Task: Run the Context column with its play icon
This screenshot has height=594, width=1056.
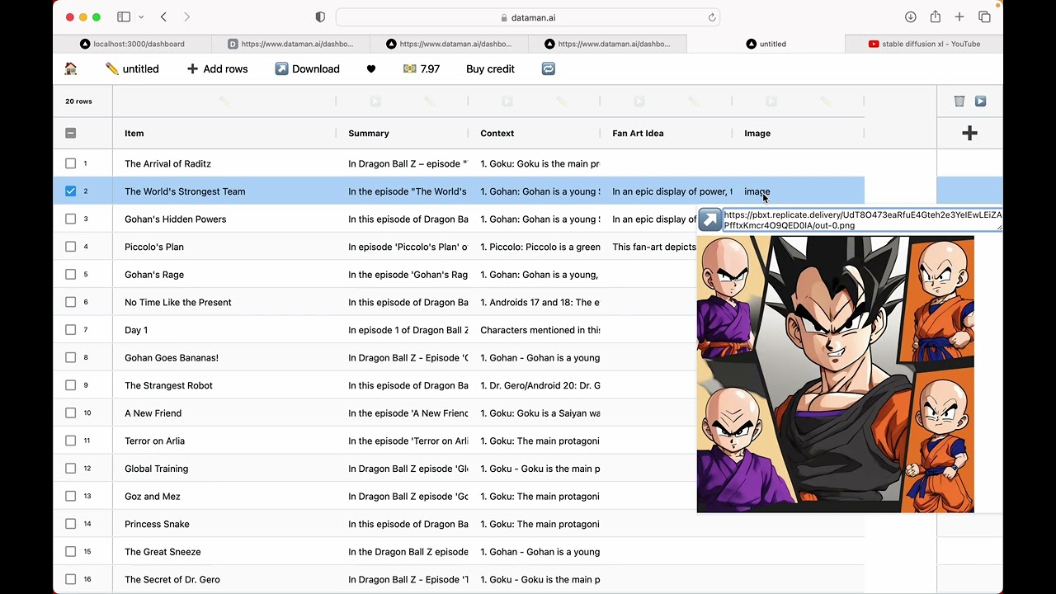Action: click(507, 101)
